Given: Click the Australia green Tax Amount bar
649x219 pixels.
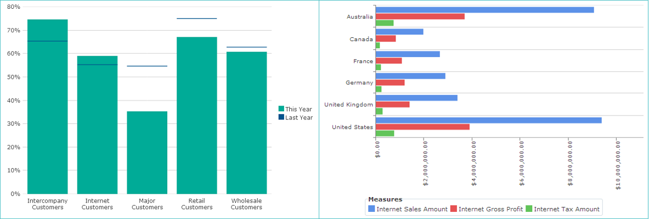Looking at the screenshot, I should (x=385, y=23).
